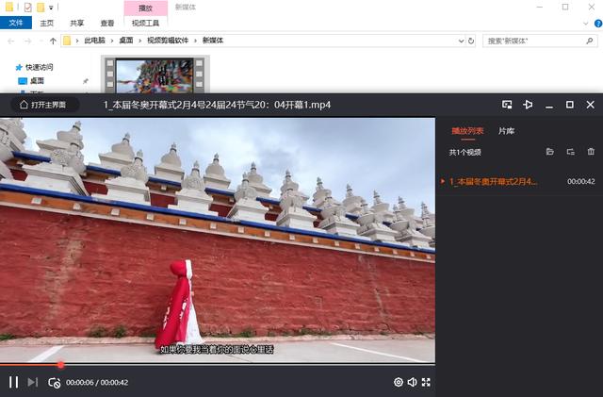The image size is (603, 397).
Task: Switch to 片库 tab
Action: 507,131
